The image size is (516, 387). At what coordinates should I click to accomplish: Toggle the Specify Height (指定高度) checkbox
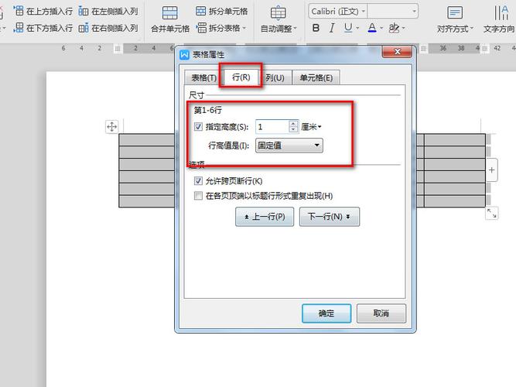tap(198, 126)
